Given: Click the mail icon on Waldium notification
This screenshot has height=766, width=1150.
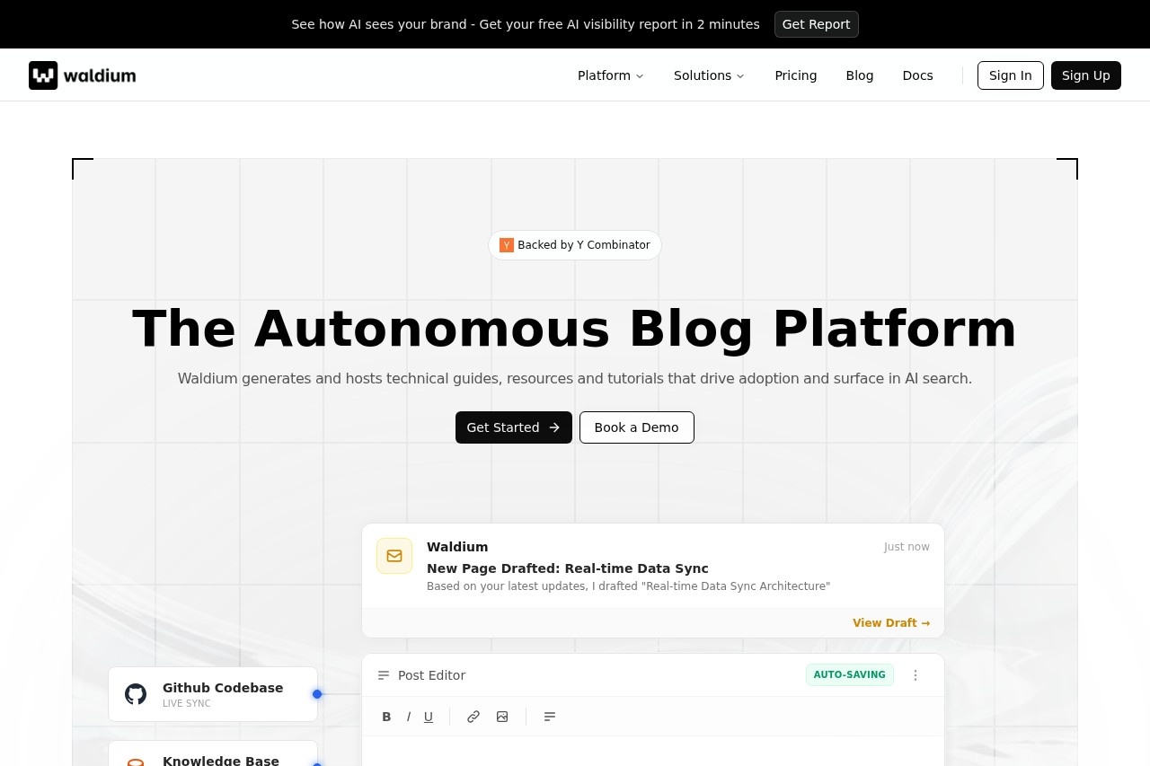Looking at the screenshot, I should pyautogui.click(x=394, y=556).
